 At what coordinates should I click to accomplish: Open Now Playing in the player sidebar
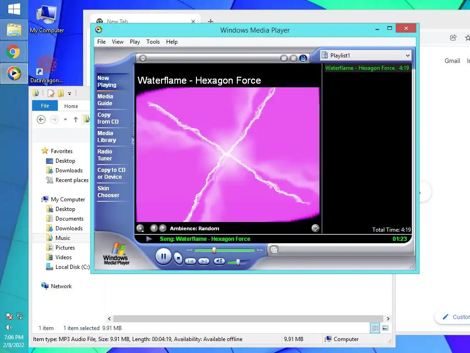106,81
